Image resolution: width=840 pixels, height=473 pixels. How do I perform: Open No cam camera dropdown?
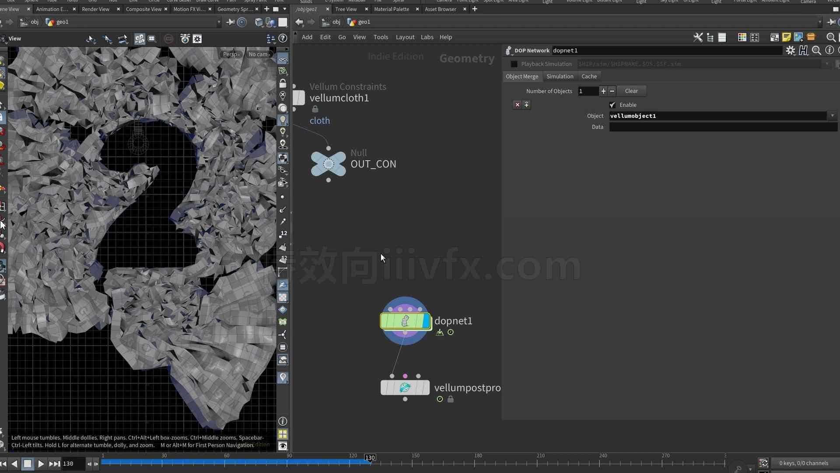(259, 54)
